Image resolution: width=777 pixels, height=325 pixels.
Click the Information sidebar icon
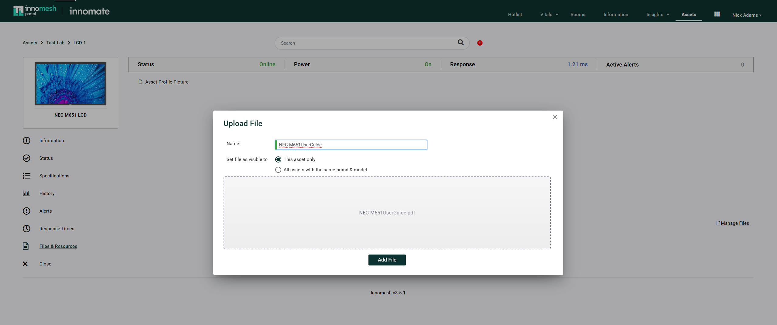[26, 140]
